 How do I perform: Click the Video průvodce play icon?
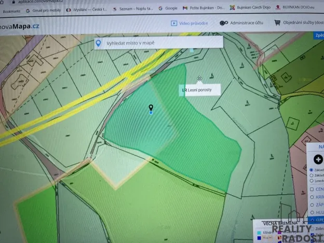point(173,23)
